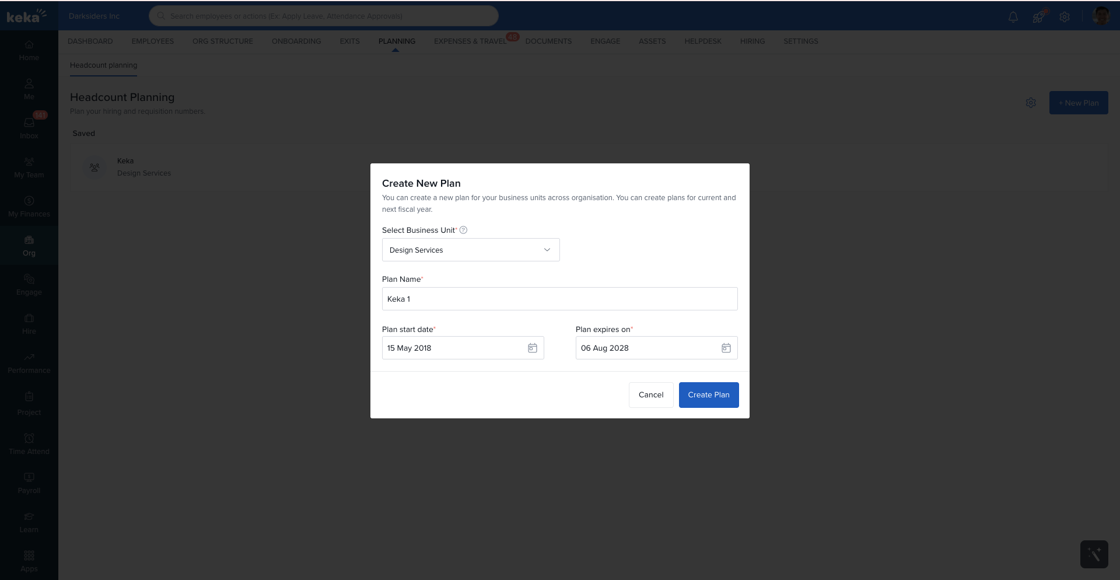
Task: Open the notifications bell icon
Action: 1013,17
